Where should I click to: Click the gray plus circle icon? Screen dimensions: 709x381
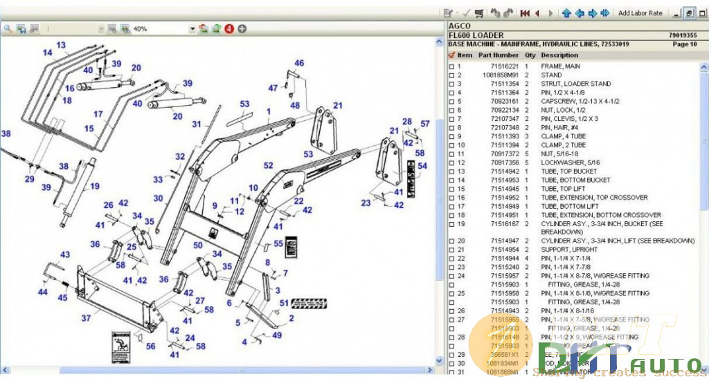click(x=242, y=29)
